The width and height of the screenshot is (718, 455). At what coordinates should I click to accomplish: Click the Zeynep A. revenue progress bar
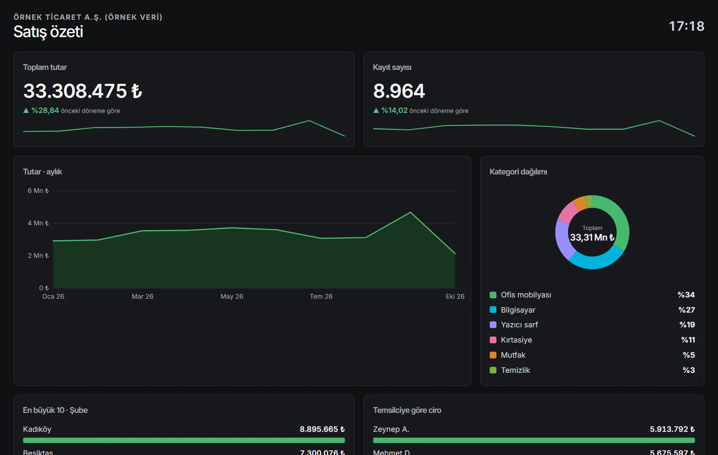click(x=534, y=440)
